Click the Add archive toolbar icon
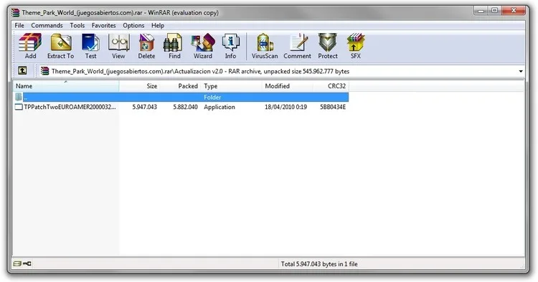538x282 pixels. 30,47
